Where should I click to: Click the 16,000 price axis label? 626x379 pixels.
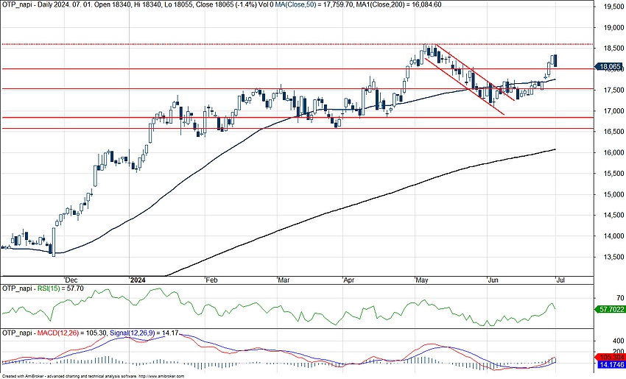(x=608, y=153)
